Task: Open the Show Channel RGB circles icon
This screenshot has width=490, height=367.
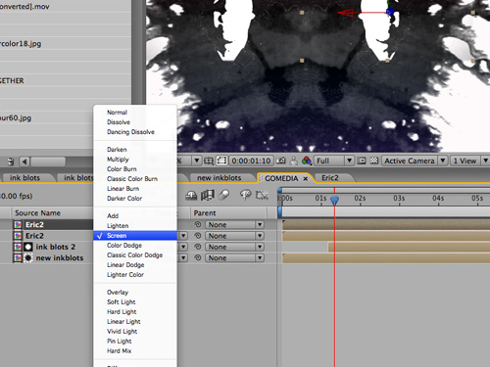Action: click(307, 161)
